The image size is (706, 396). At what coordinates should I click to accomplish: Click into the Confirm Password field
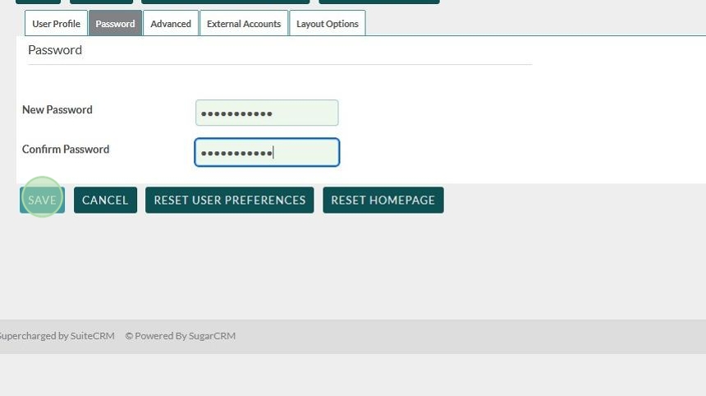267,153
